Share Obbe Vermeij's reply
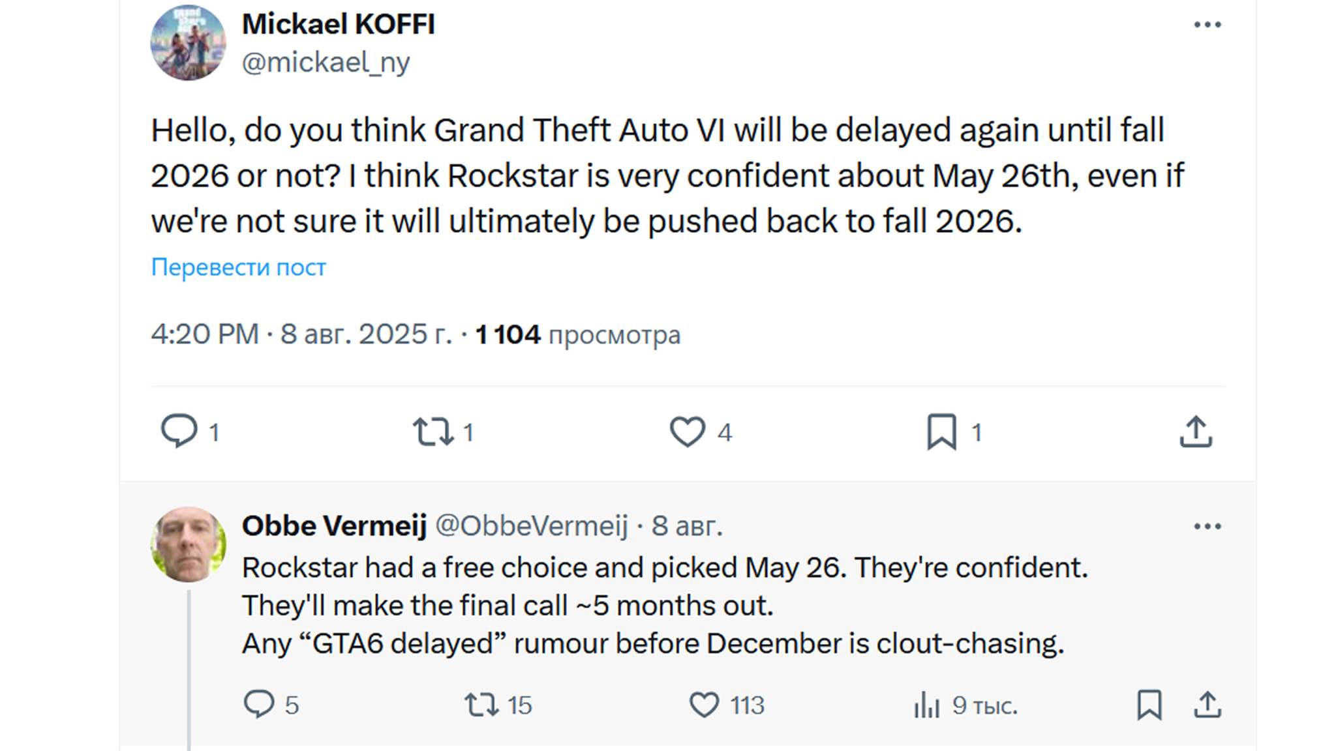Image resolution: width=1336 pixels, height=751 pixels. point(1207,705)
